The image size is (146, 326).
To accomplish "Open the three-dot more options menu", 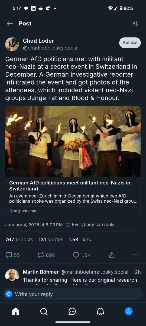I will (x=136, y=255).
